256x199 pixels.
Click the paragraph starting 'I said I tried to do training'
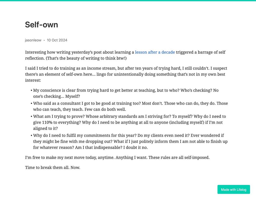[x=126, y=74]
